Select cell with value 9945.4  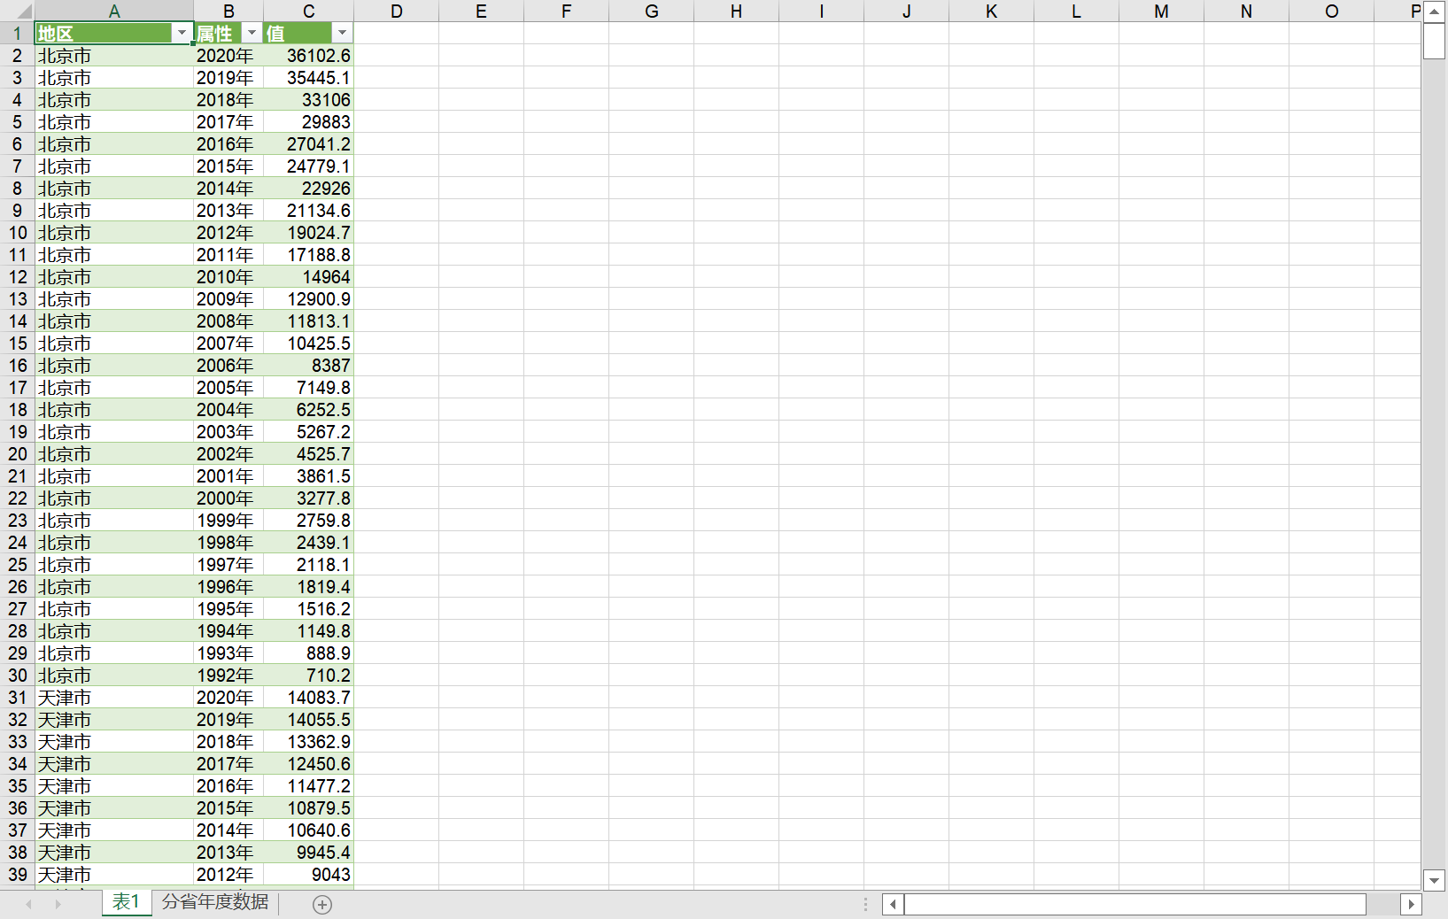(x=308, y=853)
